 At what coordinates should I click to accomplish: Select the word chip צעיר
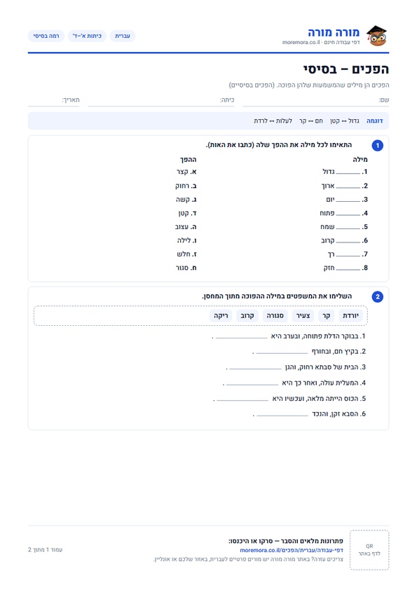pos(303,316)
